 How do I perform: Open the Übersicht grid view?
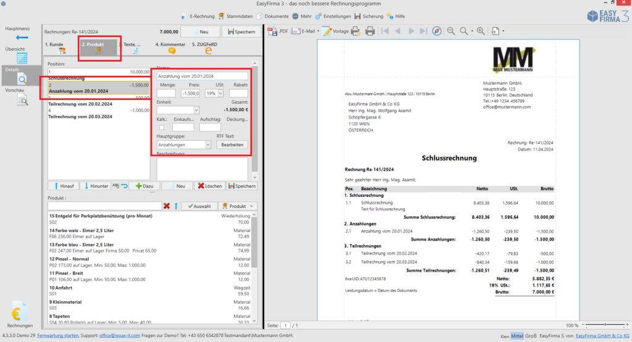pos(22,58)
